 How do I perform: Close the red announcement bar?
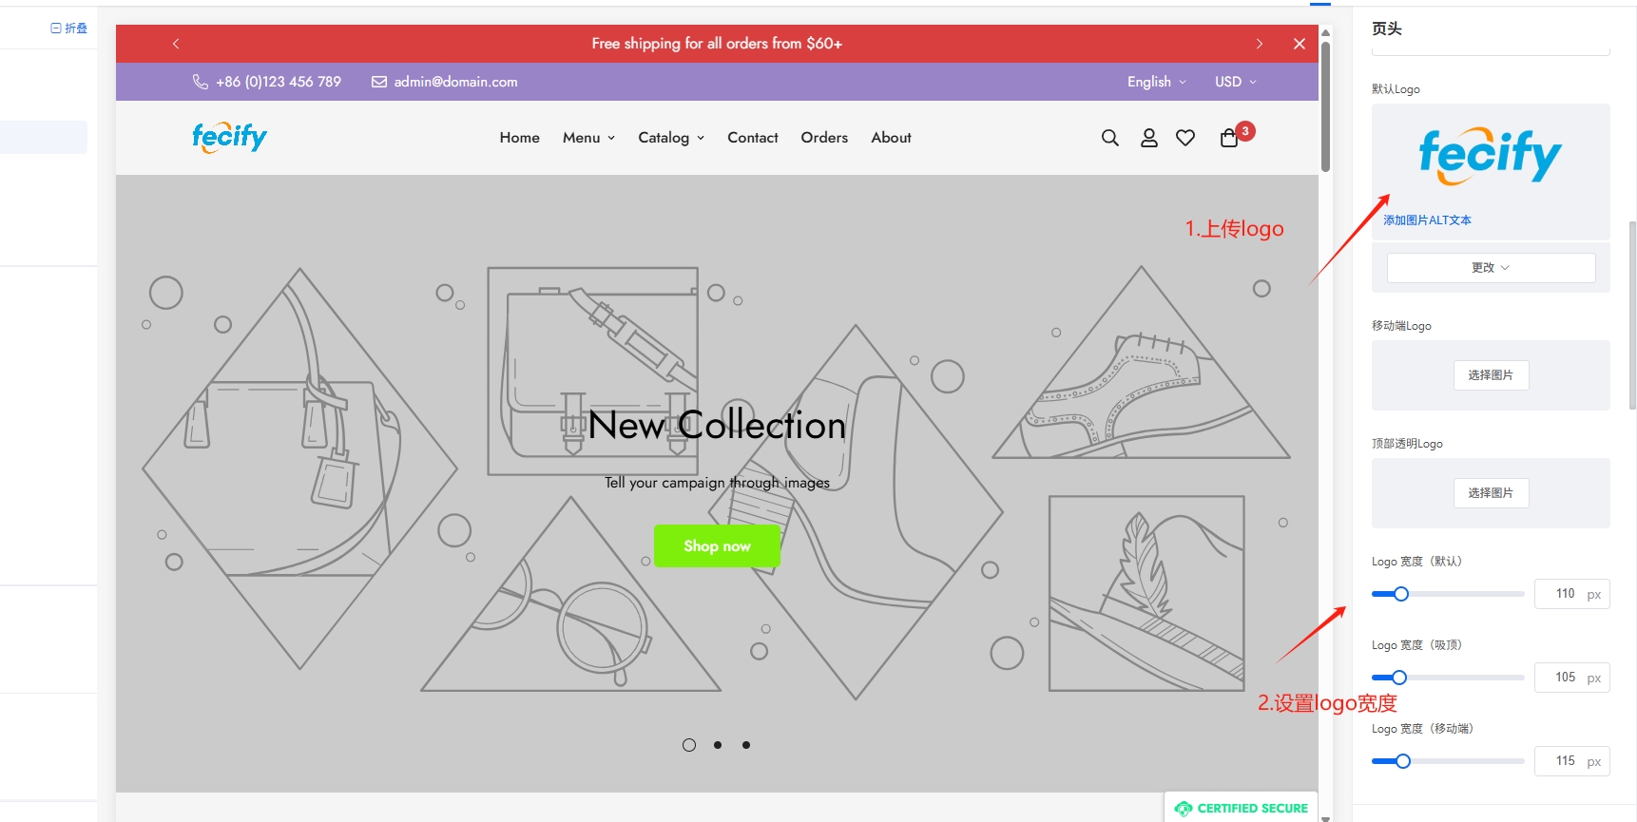(1299, 44)
